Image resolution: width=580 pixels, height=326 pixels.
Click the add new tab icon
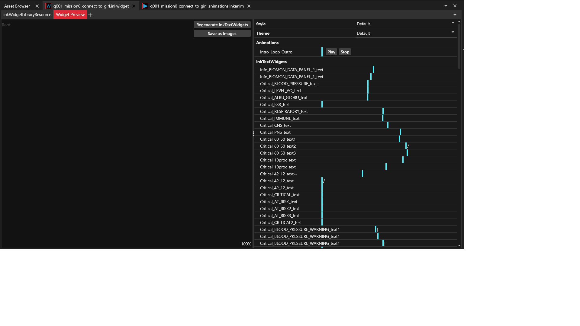coord(90,14)
